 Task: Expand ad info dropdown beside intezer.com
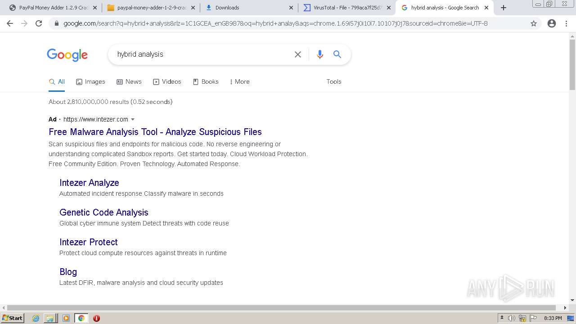pos(133,120)
